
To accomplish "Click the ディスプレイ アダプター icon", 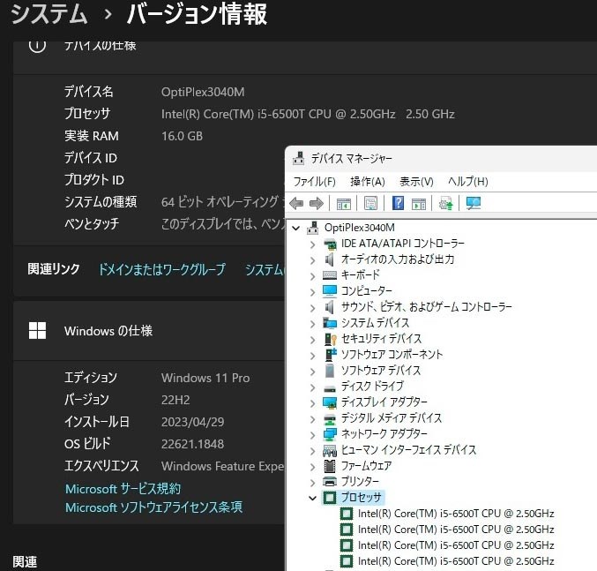I will tap(330, 402).
